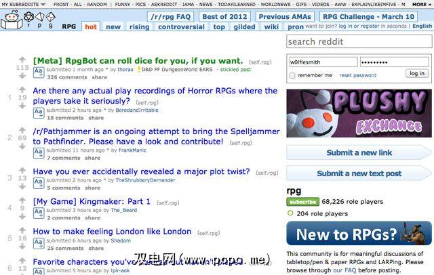Viewport: 434px width, 275px height.
Task: Open the My Subreddits dropdown
Action: (x=24, y=5)
